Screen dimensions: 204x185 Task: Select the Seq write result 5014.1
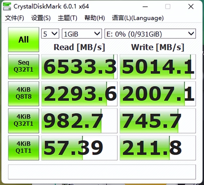click(158, 66)
